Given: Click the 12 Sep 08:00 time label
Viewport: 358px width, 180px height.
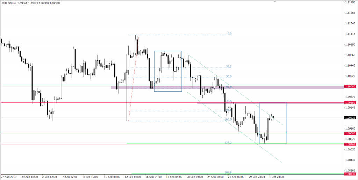Looking at the screenshot, I should (133, 177).
